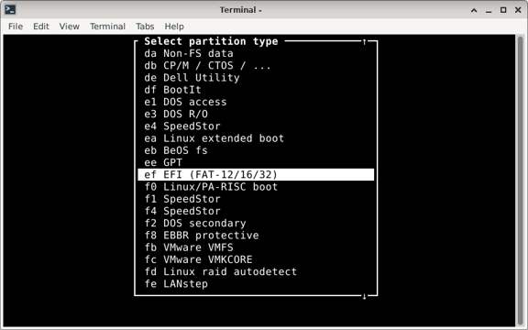Viewport: 528px width, 330px height.
Task: Open the Tabs menu
Action: tap(145, 27)
